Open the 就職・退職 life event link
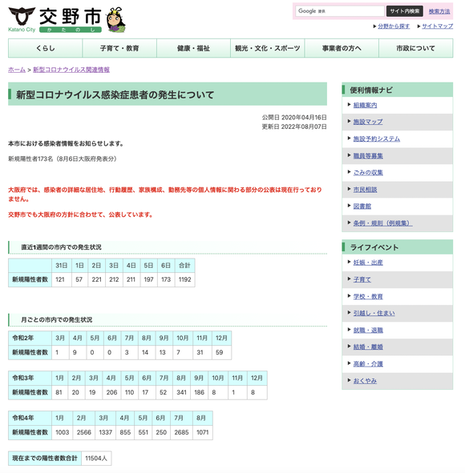465x473 pixels. (368, 330)
